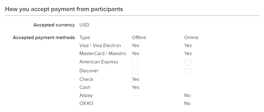Click the Type column header
This screenshot has height=112, width=264.
tap(85, 38)
